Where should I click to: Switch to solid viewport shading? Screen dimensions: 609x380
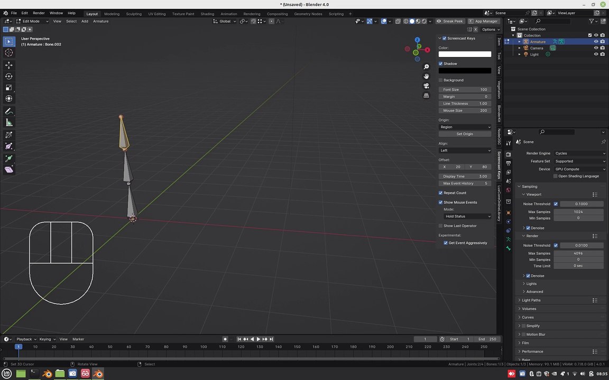[412, 21]
